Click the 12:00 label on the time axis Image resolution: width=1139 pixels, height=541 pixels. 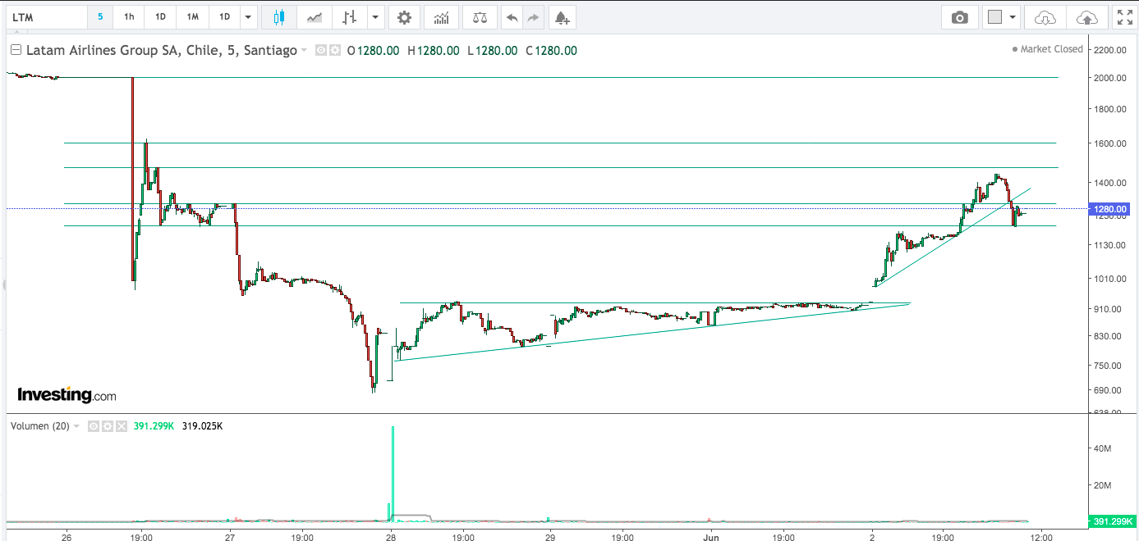(x=1041, y=537)
